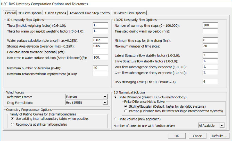Open the Defaults ... options

pos(219,136)
